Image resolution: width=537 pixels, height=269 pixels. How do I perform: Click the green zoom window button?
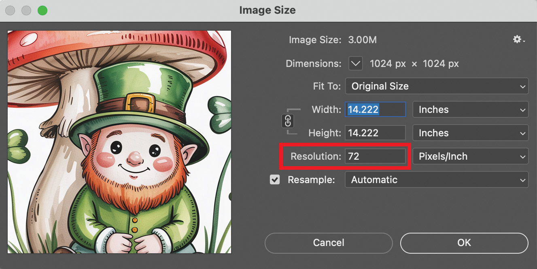pyautogui.click(x=42, y=10)
